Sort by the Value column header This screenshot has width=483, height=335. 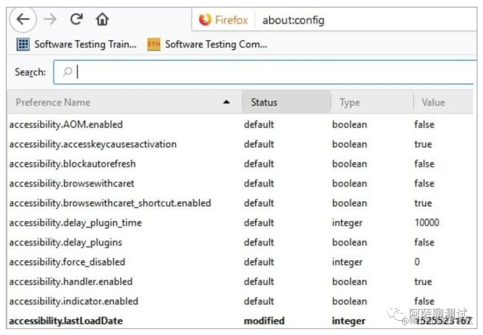tap(443, 102)
